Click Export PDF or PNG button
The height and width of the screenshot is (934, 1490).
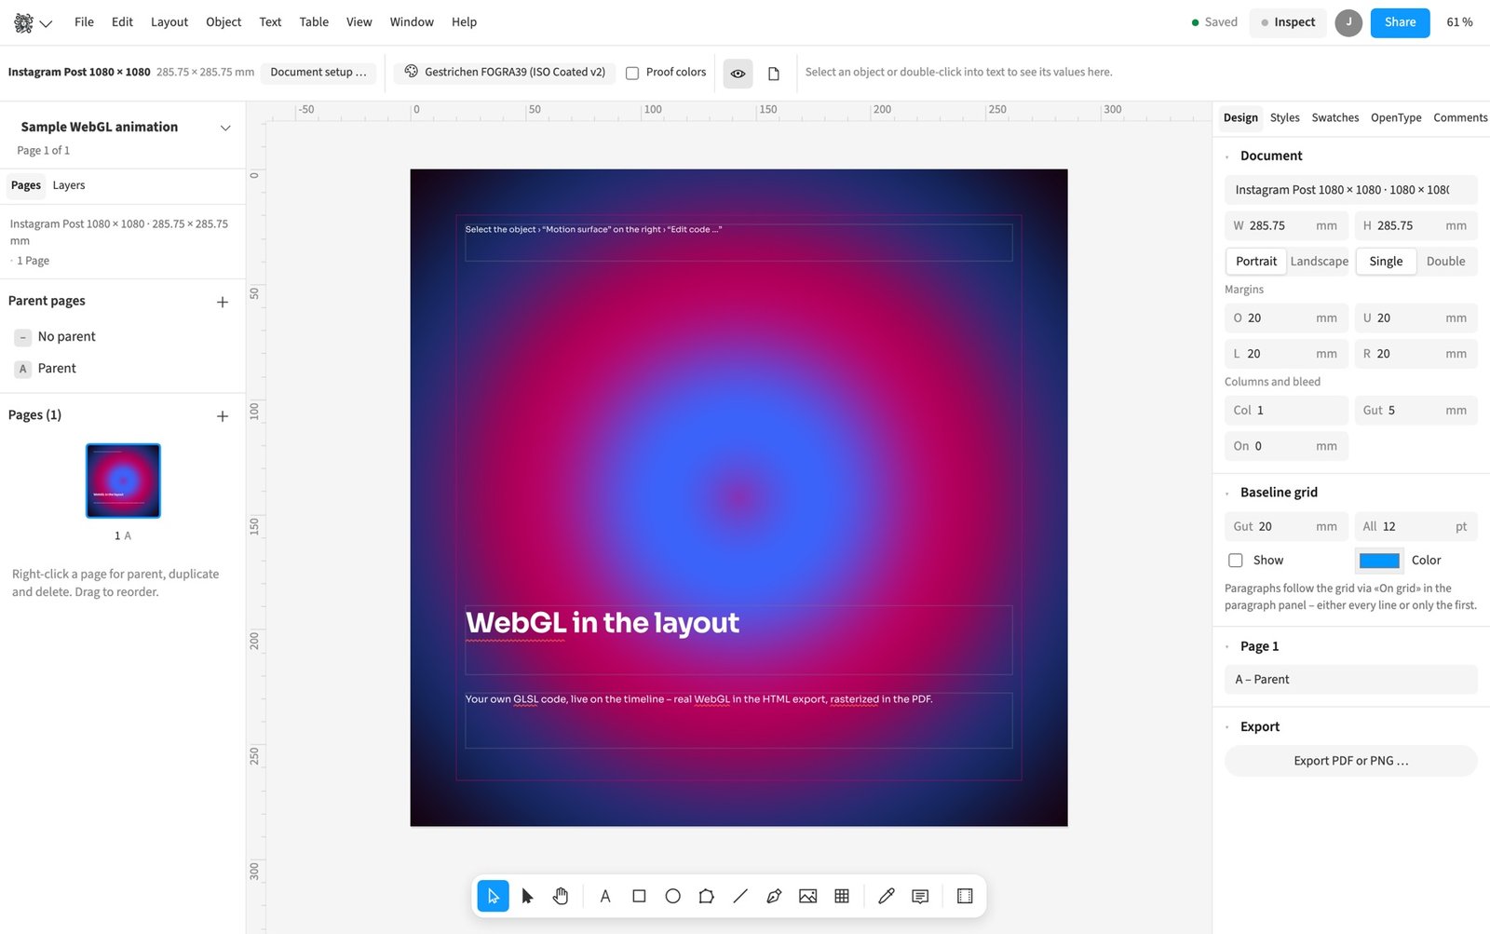(1350, 761)
